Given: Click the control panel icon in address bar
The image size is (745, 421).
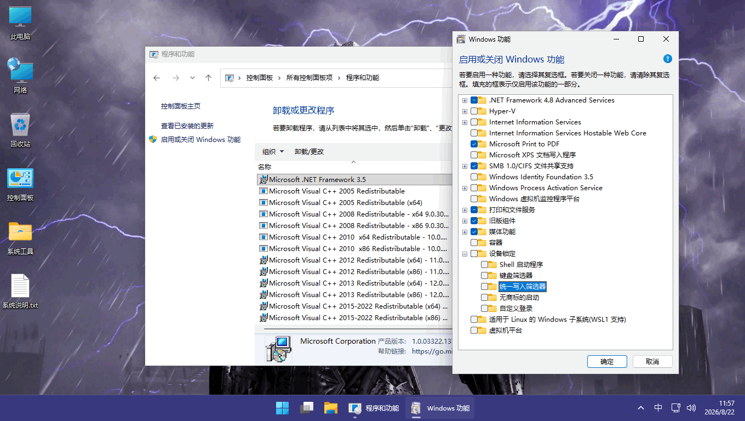Looking at the screenshot, I should pyautogui.click(x=230, y=78).
